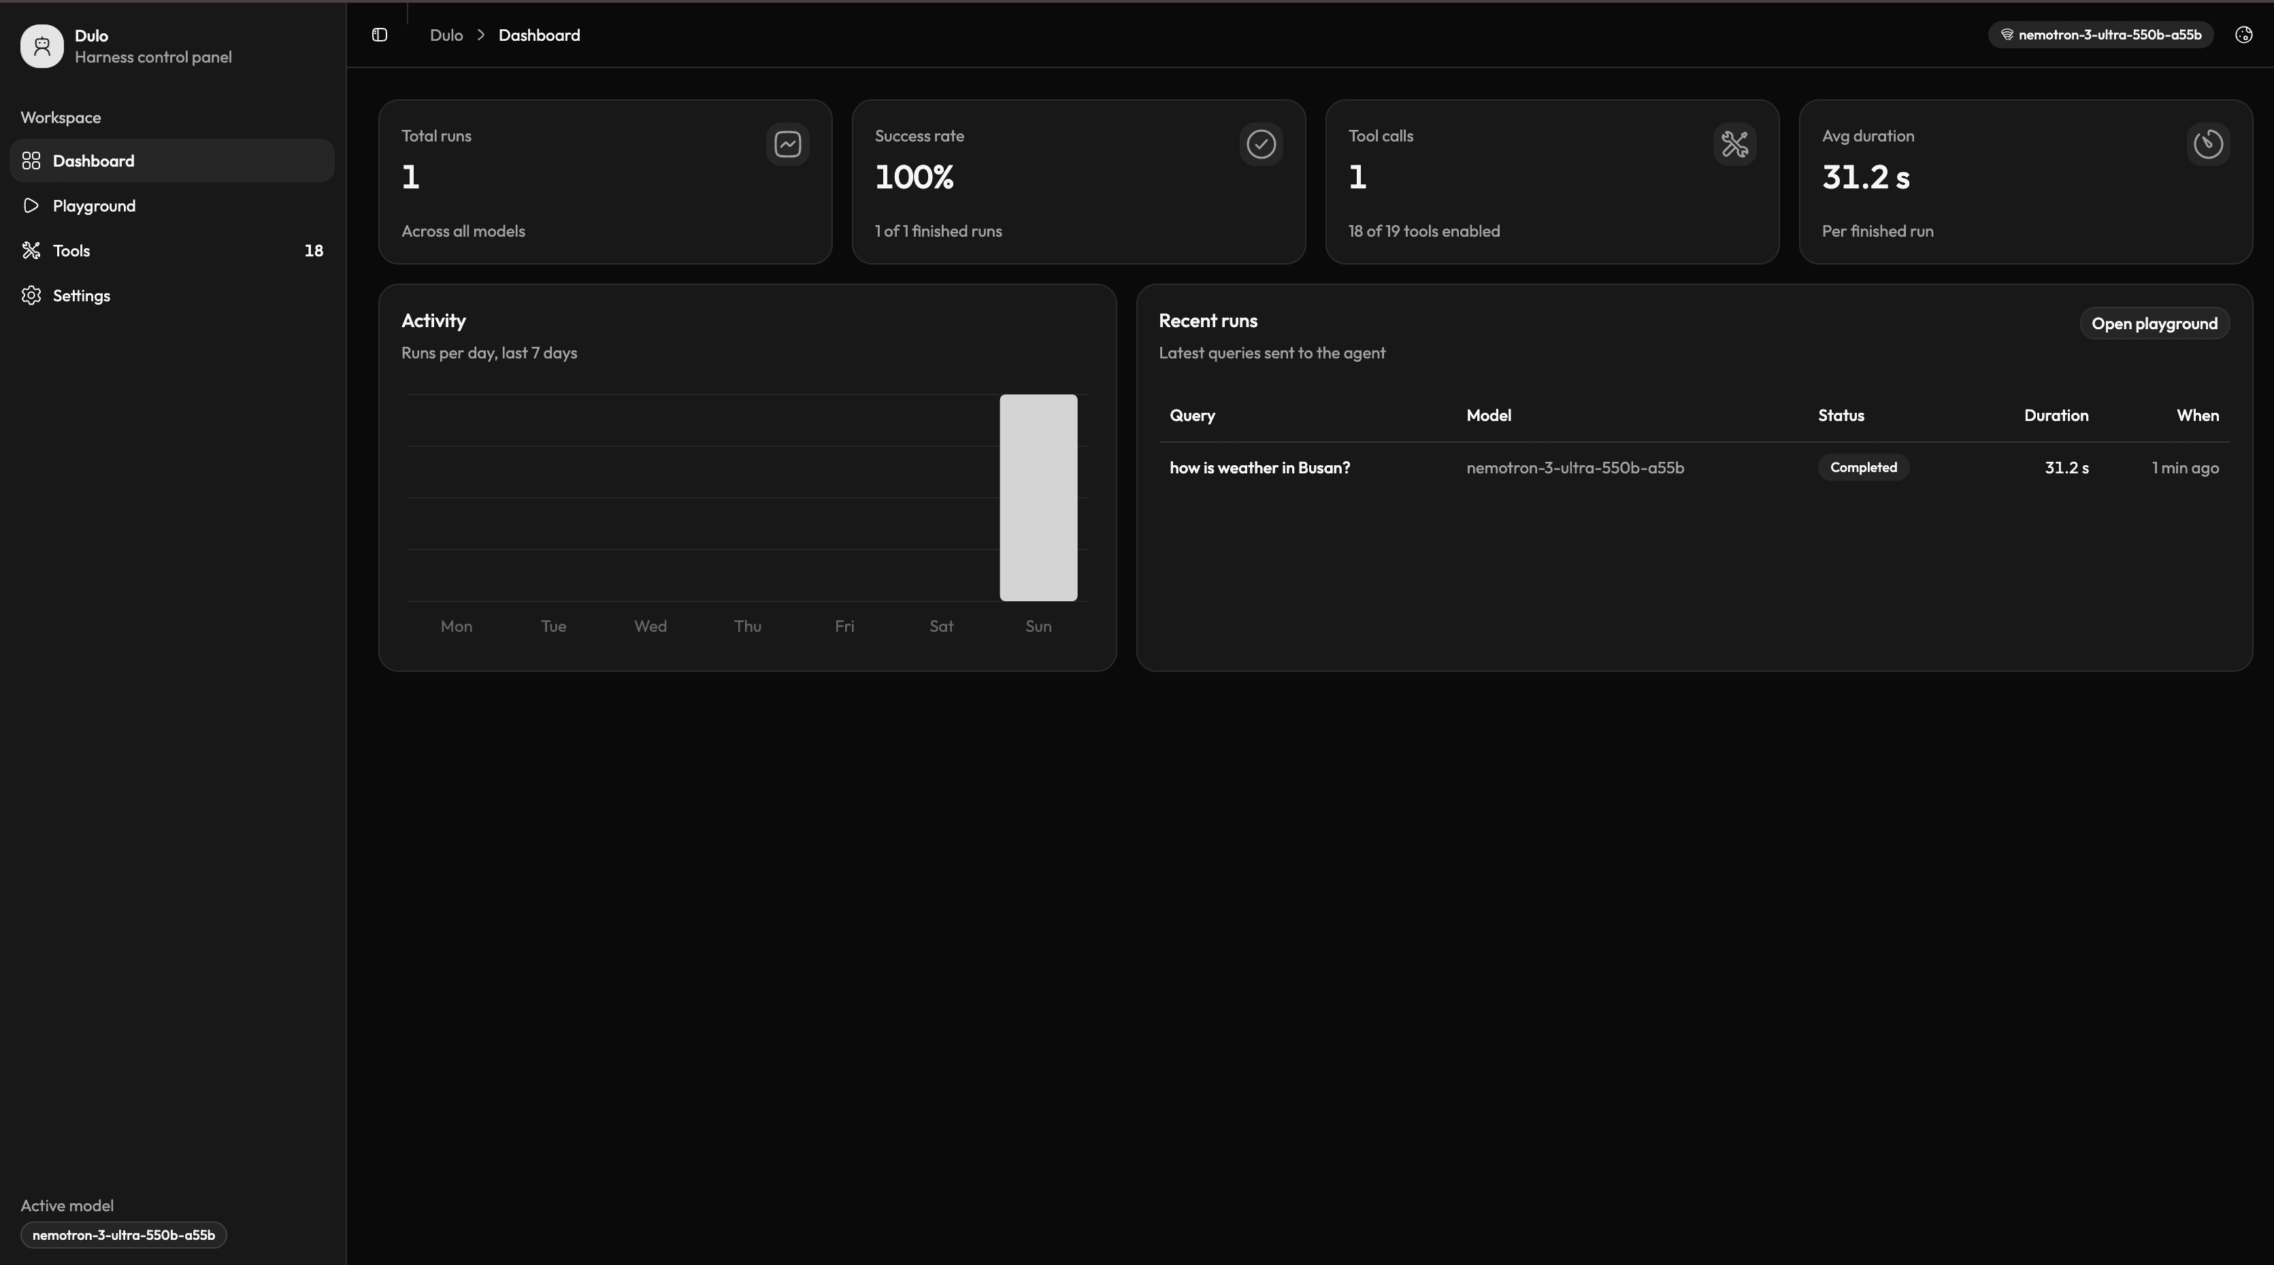Viewport: 2274px width, 1265px height.
Task: Click the Open playground button
Action: 2154,324
